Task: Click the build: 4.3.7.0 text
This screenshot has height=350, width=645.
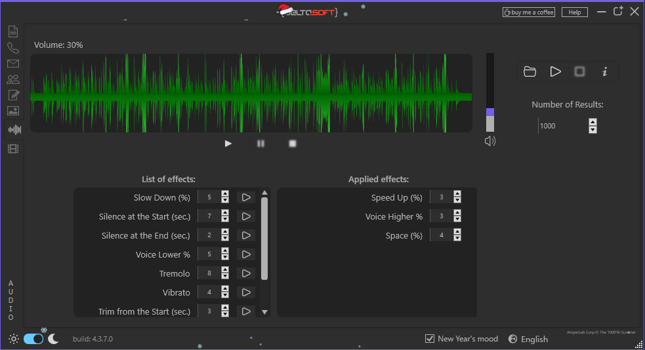Action: [93, 339]
